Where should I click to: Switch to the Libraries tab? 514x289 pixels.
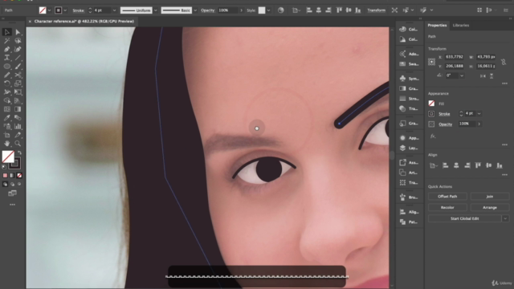(460, 25)
